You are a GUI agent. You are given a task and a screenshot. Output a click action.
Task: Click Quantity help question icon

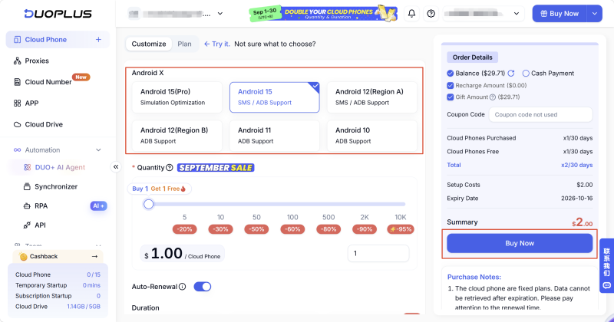pos(169,167)
